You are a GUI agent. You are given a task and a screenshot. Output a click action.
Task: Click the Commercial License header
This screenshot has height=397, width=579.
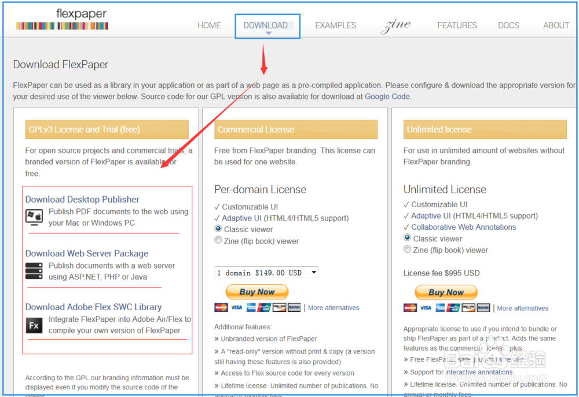pos(296,130)
